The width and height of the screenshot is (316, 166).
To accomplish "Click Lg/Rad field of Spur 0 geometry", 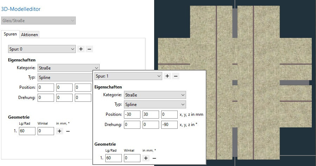I will pos(27,131).
